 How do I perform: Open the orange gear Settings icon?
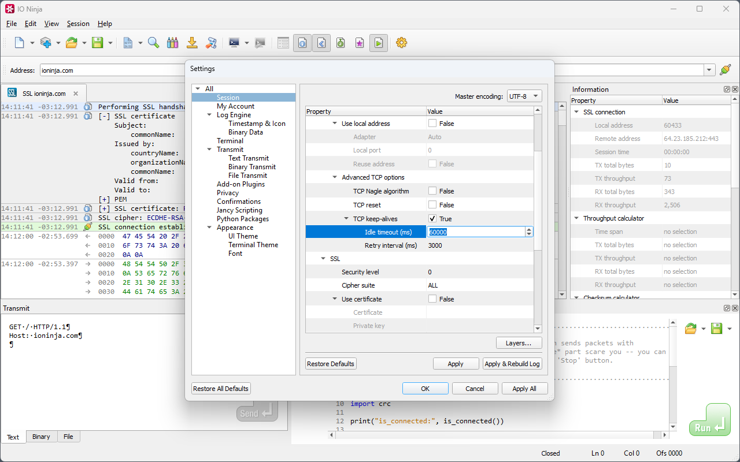(401, 43)
